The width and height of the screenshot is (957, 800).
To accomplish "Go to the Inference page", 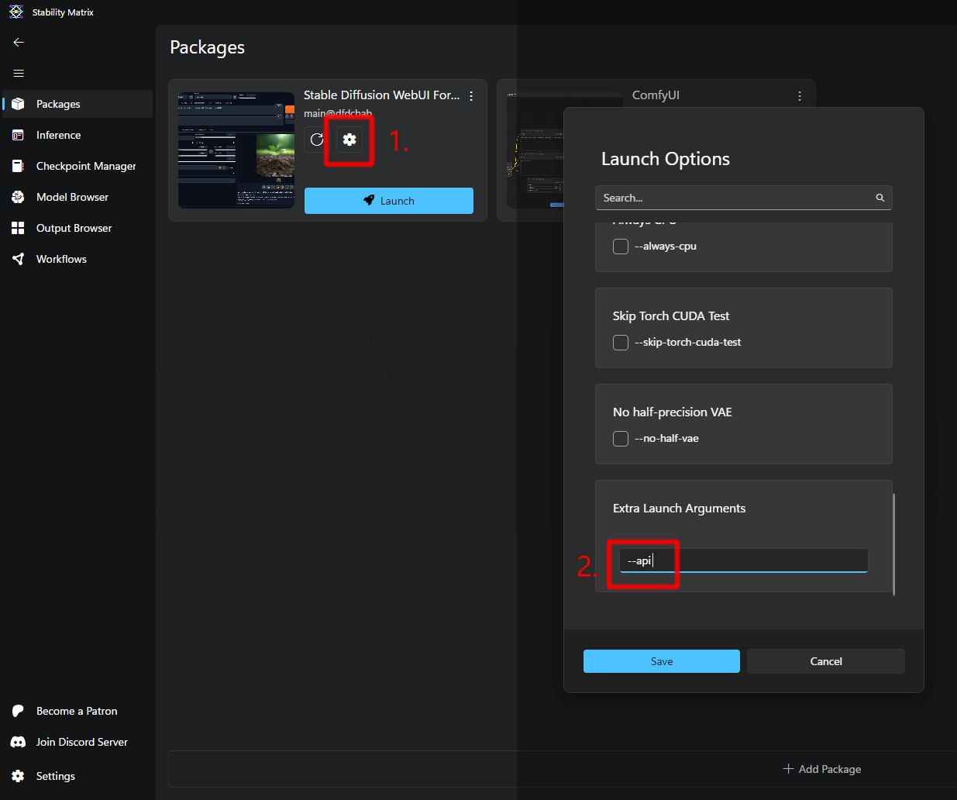I will 58,135.
